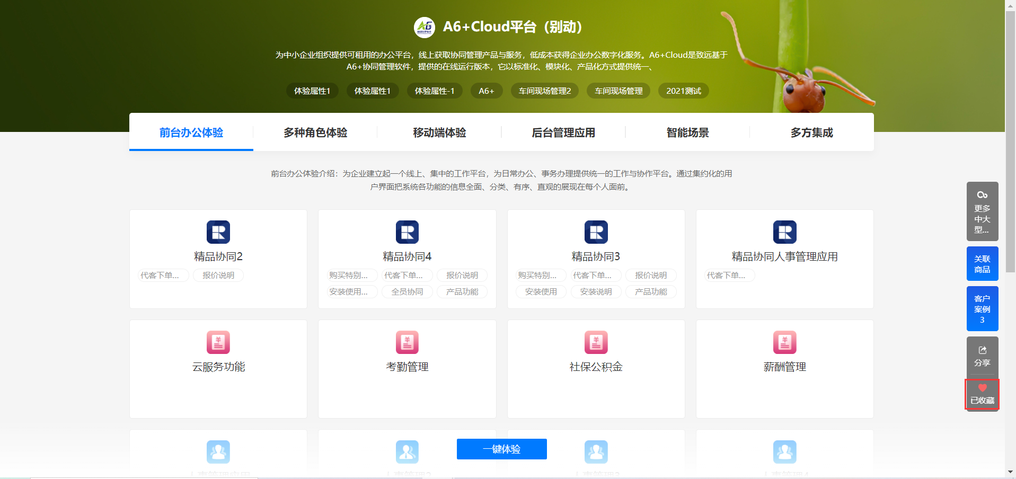
Task: Click 产品功能 tag under 精品协同4
Action: [x=462, y=292]
